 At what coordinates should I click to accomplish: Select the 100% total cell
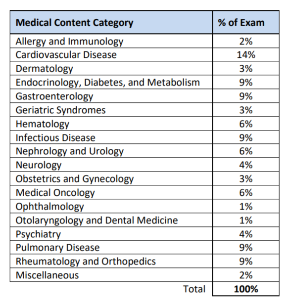point(246,289)
